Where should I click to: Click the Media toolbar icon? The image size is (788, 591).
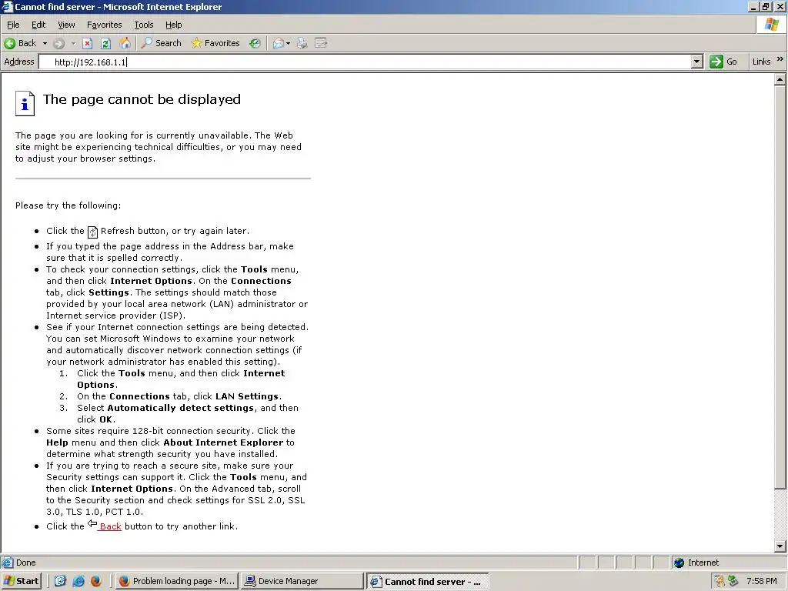pos(255,43)
